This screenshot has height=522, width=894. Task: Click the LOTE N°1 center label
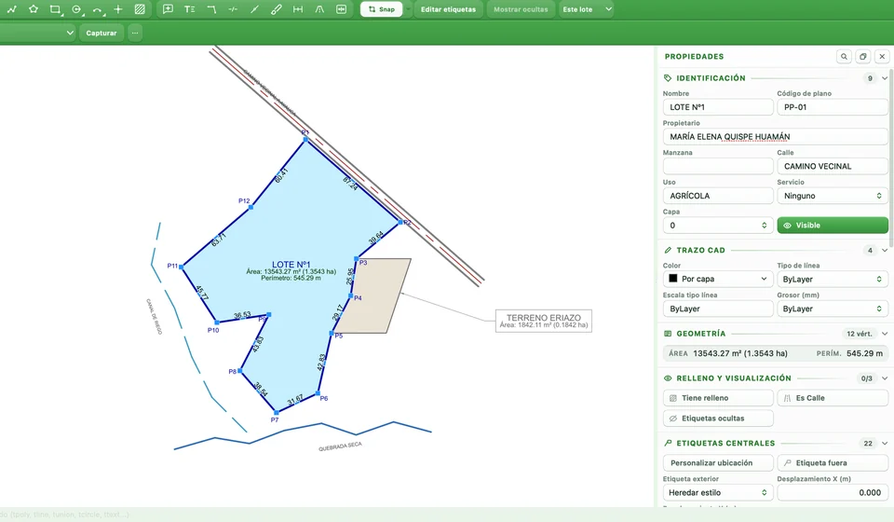tap(291, 265)
